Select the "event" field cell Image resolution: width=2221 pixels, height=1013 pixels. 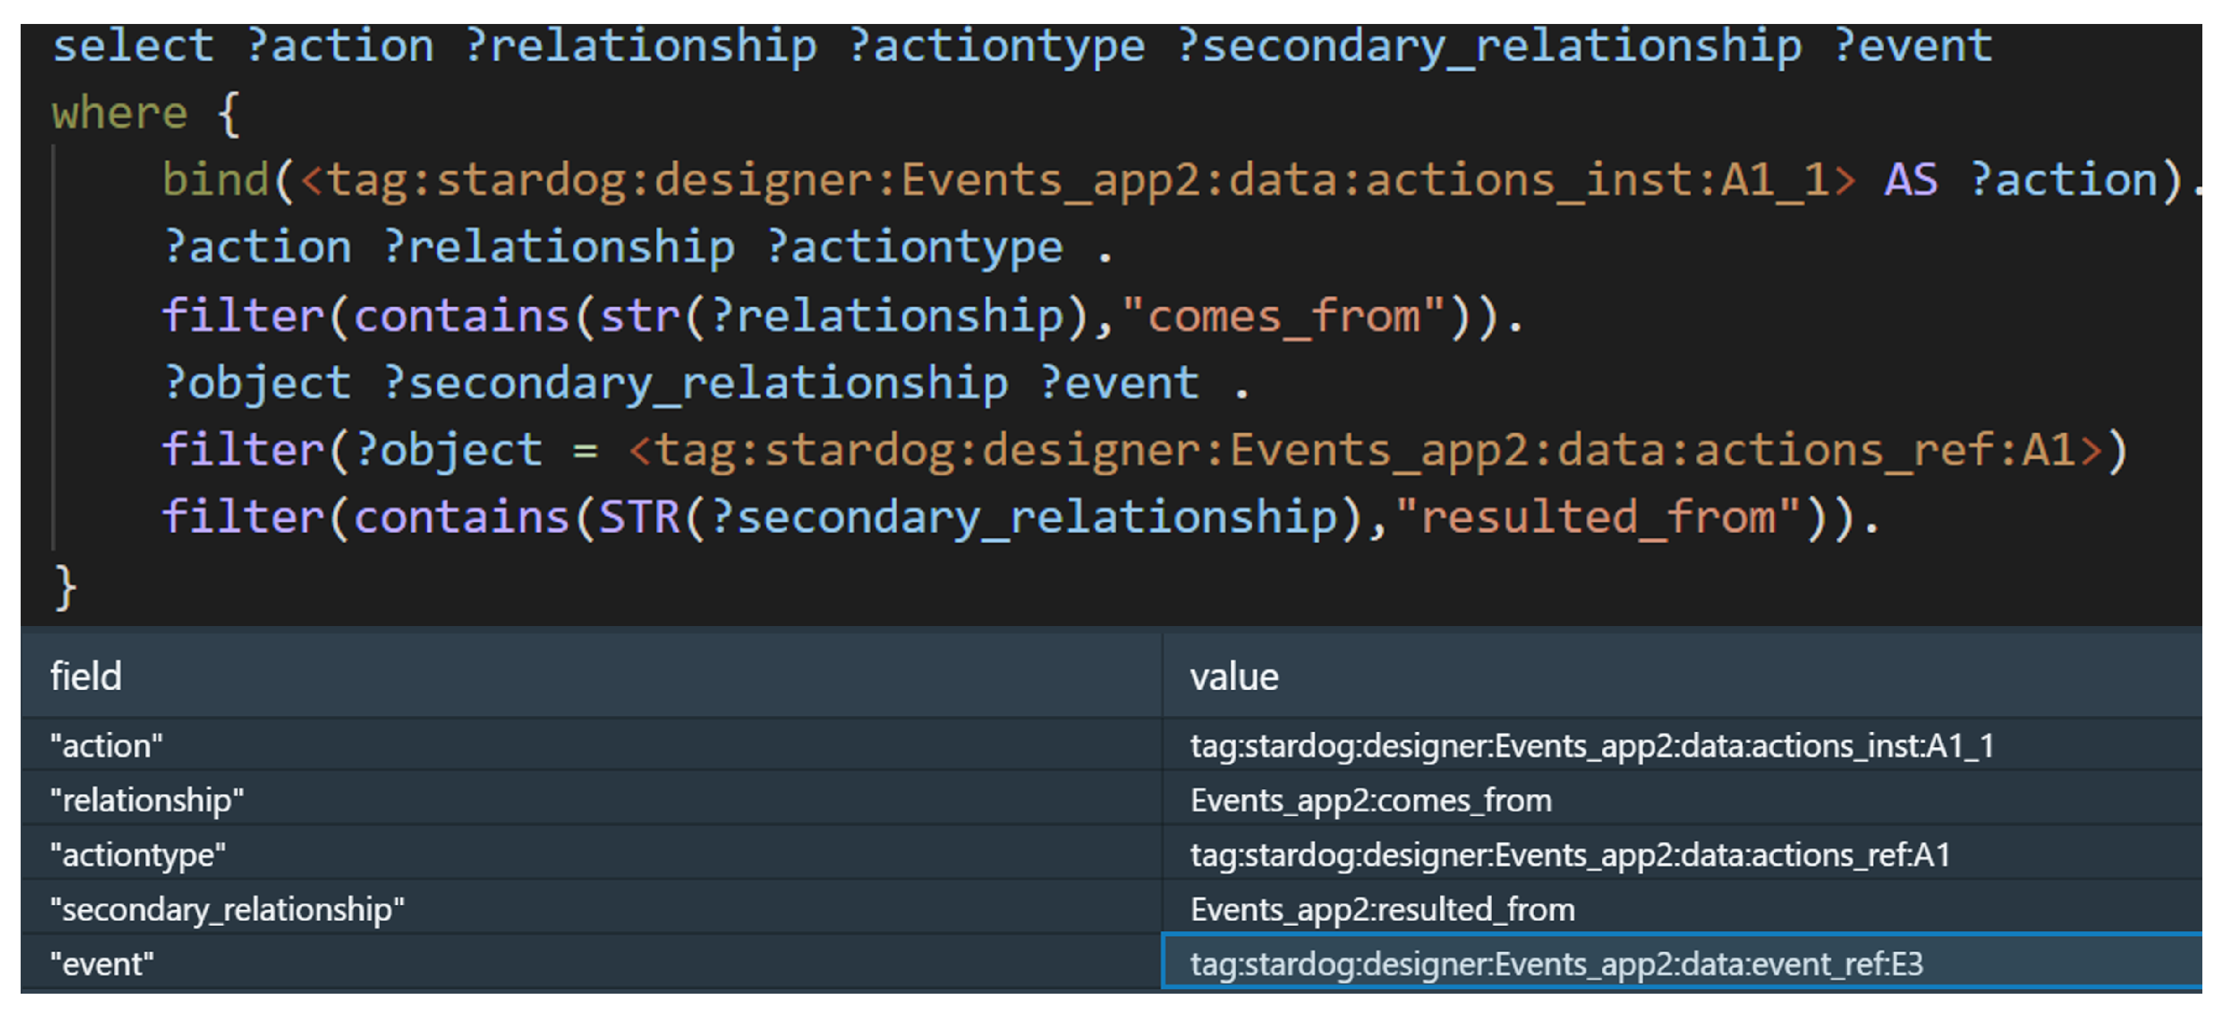[102, 964]
